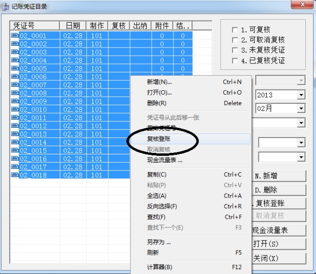Click the 101 value in row 02_0014
This screenshot has width=316, height=274.
[96, 142]
